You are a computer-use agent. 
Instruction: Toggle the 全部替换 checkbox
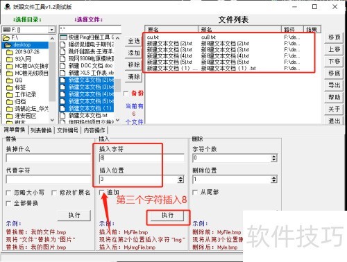tap(8, 203)
